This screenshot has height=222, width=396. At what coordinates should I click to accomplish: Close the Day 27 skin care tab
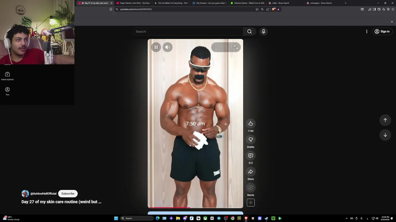(111, 3)
